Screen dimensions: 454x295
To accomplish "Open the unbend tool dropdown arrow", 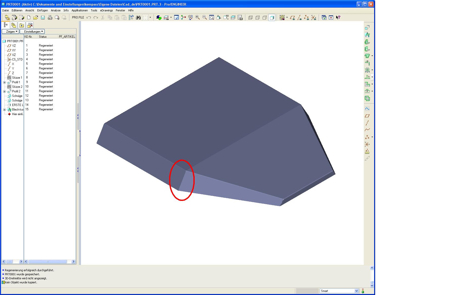I will [x=372, y=77].
